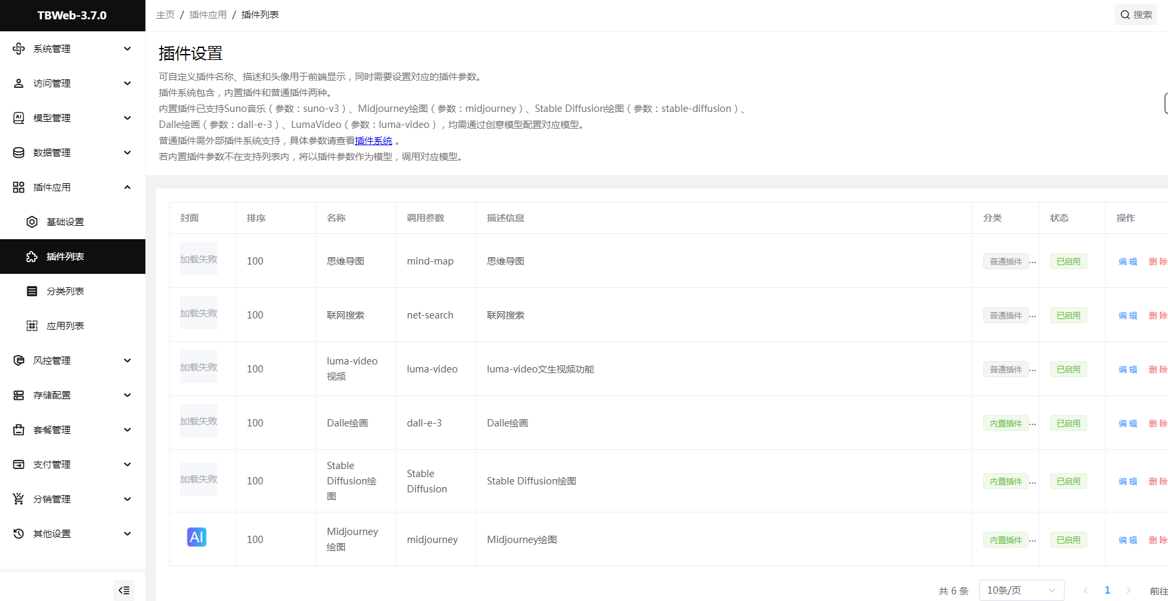Click the 风控管理 shield icon
Screen dimensions: 1168x601
click(19, 360)
